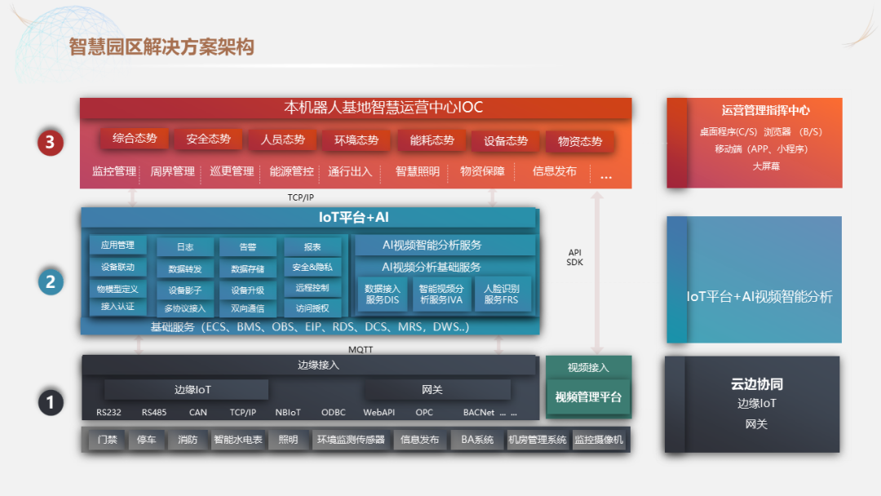Select the 机房管理系统 device box
Viewport: 881px width, 496px height.
pyautogui.click(x=538, y=440)
